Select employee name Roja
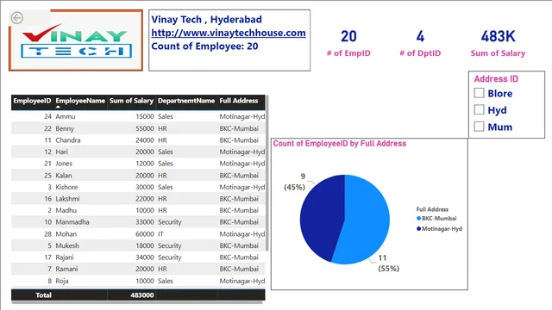The image size is (552, 310). 62,281
